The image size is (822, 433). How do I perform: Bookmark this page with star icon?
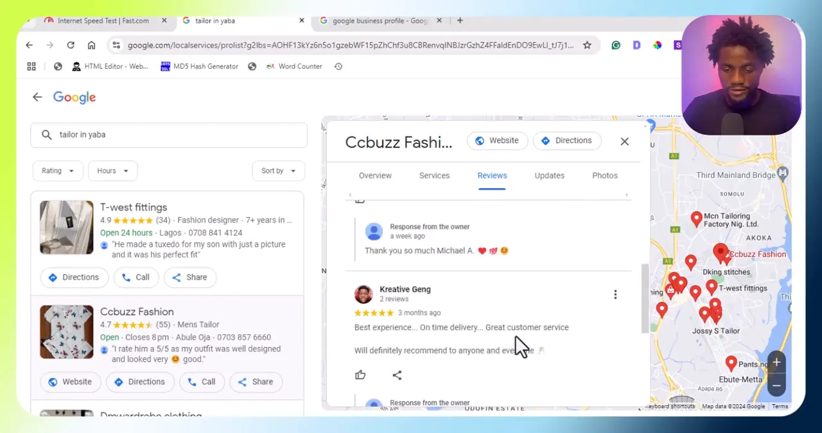(x=587, y=45)
